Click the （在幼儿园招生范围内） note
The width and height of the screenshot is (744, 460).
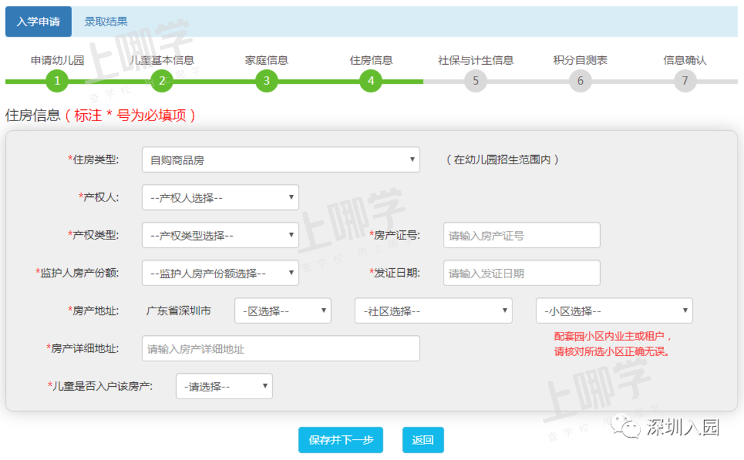(503, 160)
